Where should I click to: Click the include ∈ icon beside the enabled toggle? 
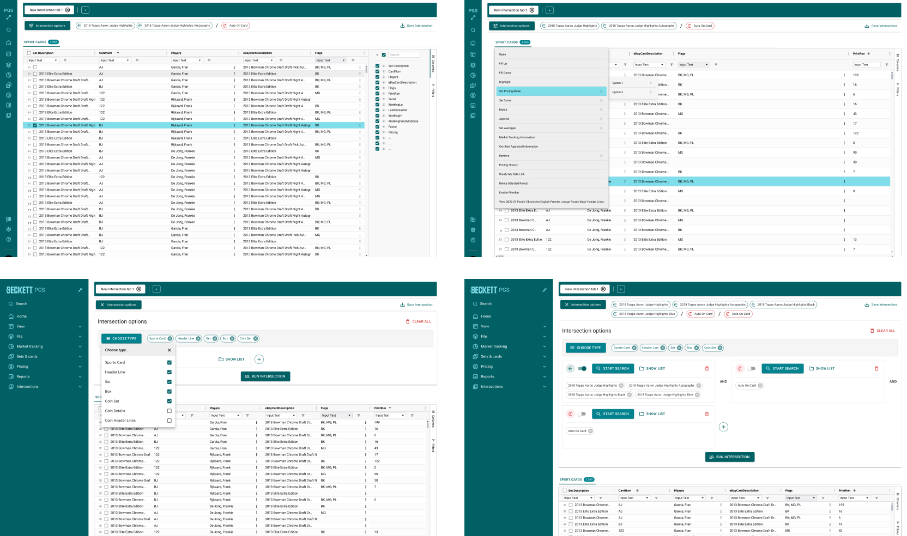570,369
